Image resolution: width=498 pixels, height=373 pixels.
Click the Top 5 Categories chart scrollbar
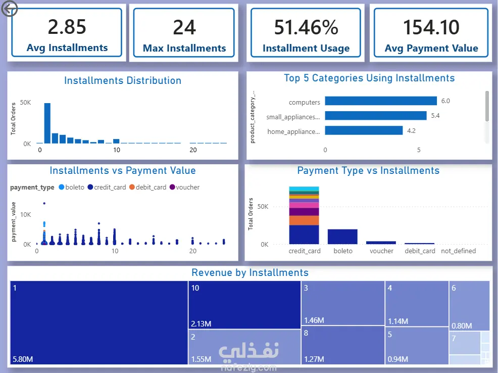coord(487,106)
